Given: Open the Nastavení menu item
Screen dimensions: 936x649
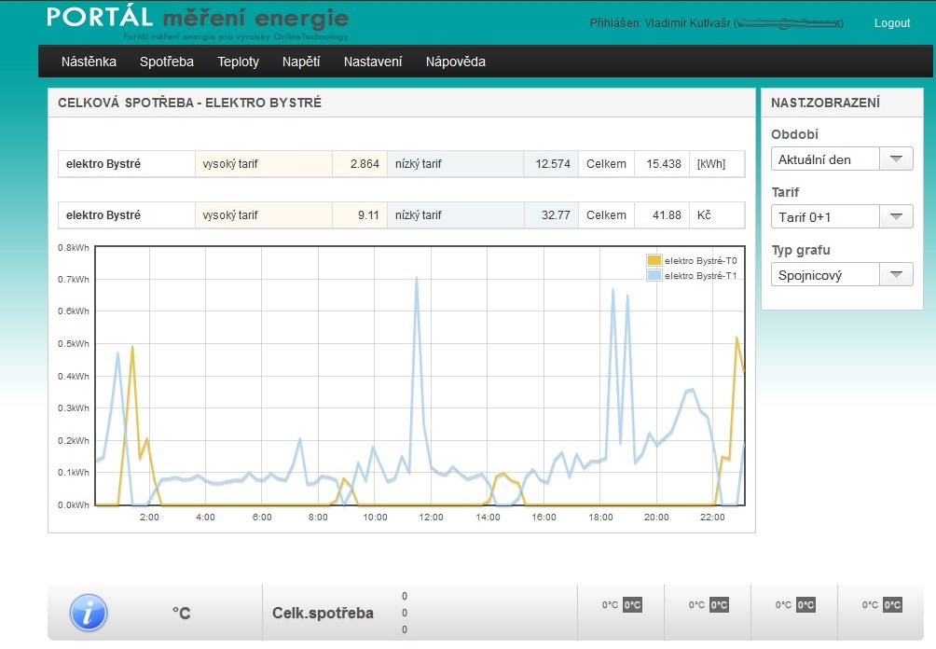Looking at the screenshot, I should pyautogui.click(x=373, y=62).
